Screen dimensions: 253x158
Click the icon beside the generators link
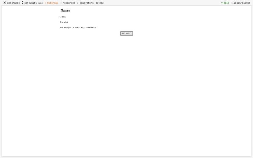point(78,3)
